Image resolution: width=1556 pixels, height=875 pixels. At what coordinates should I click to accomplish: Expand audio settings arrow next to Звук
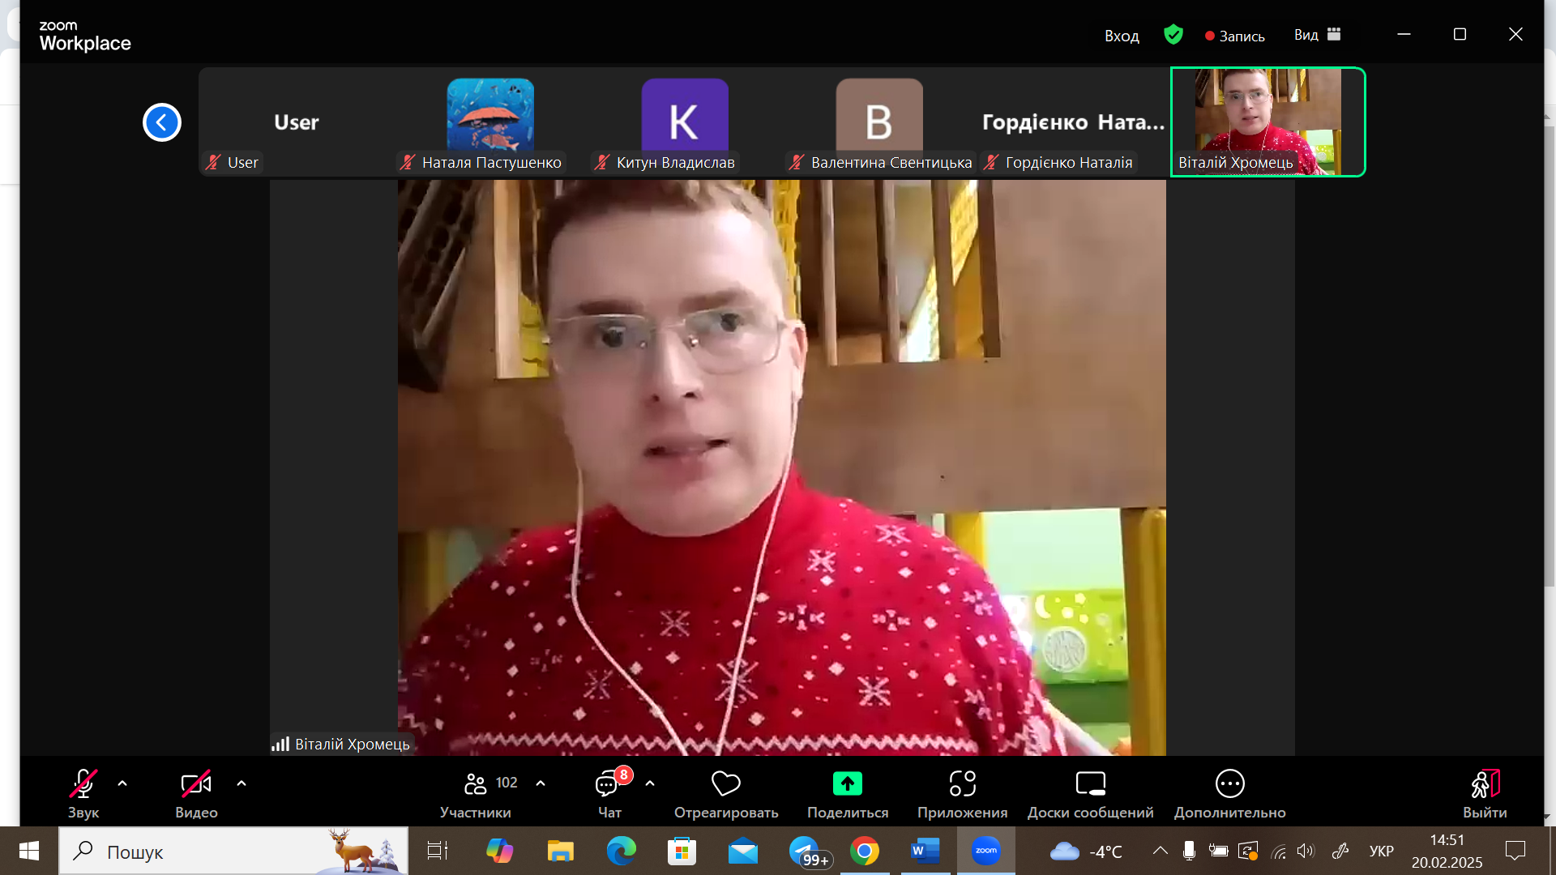tap(122, 783)
